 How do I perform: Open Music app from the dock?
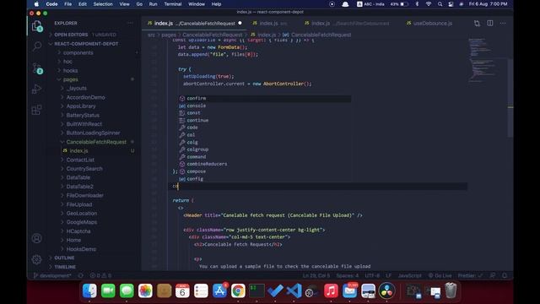[x=331, y=290]
